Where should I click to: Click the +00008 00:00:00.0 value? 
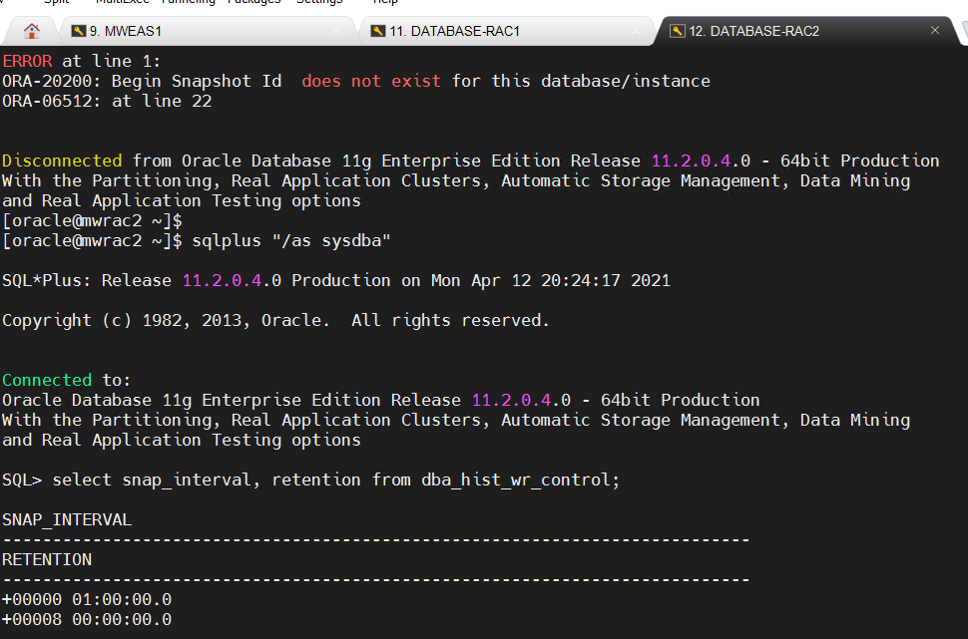click(x=87, y=620)
